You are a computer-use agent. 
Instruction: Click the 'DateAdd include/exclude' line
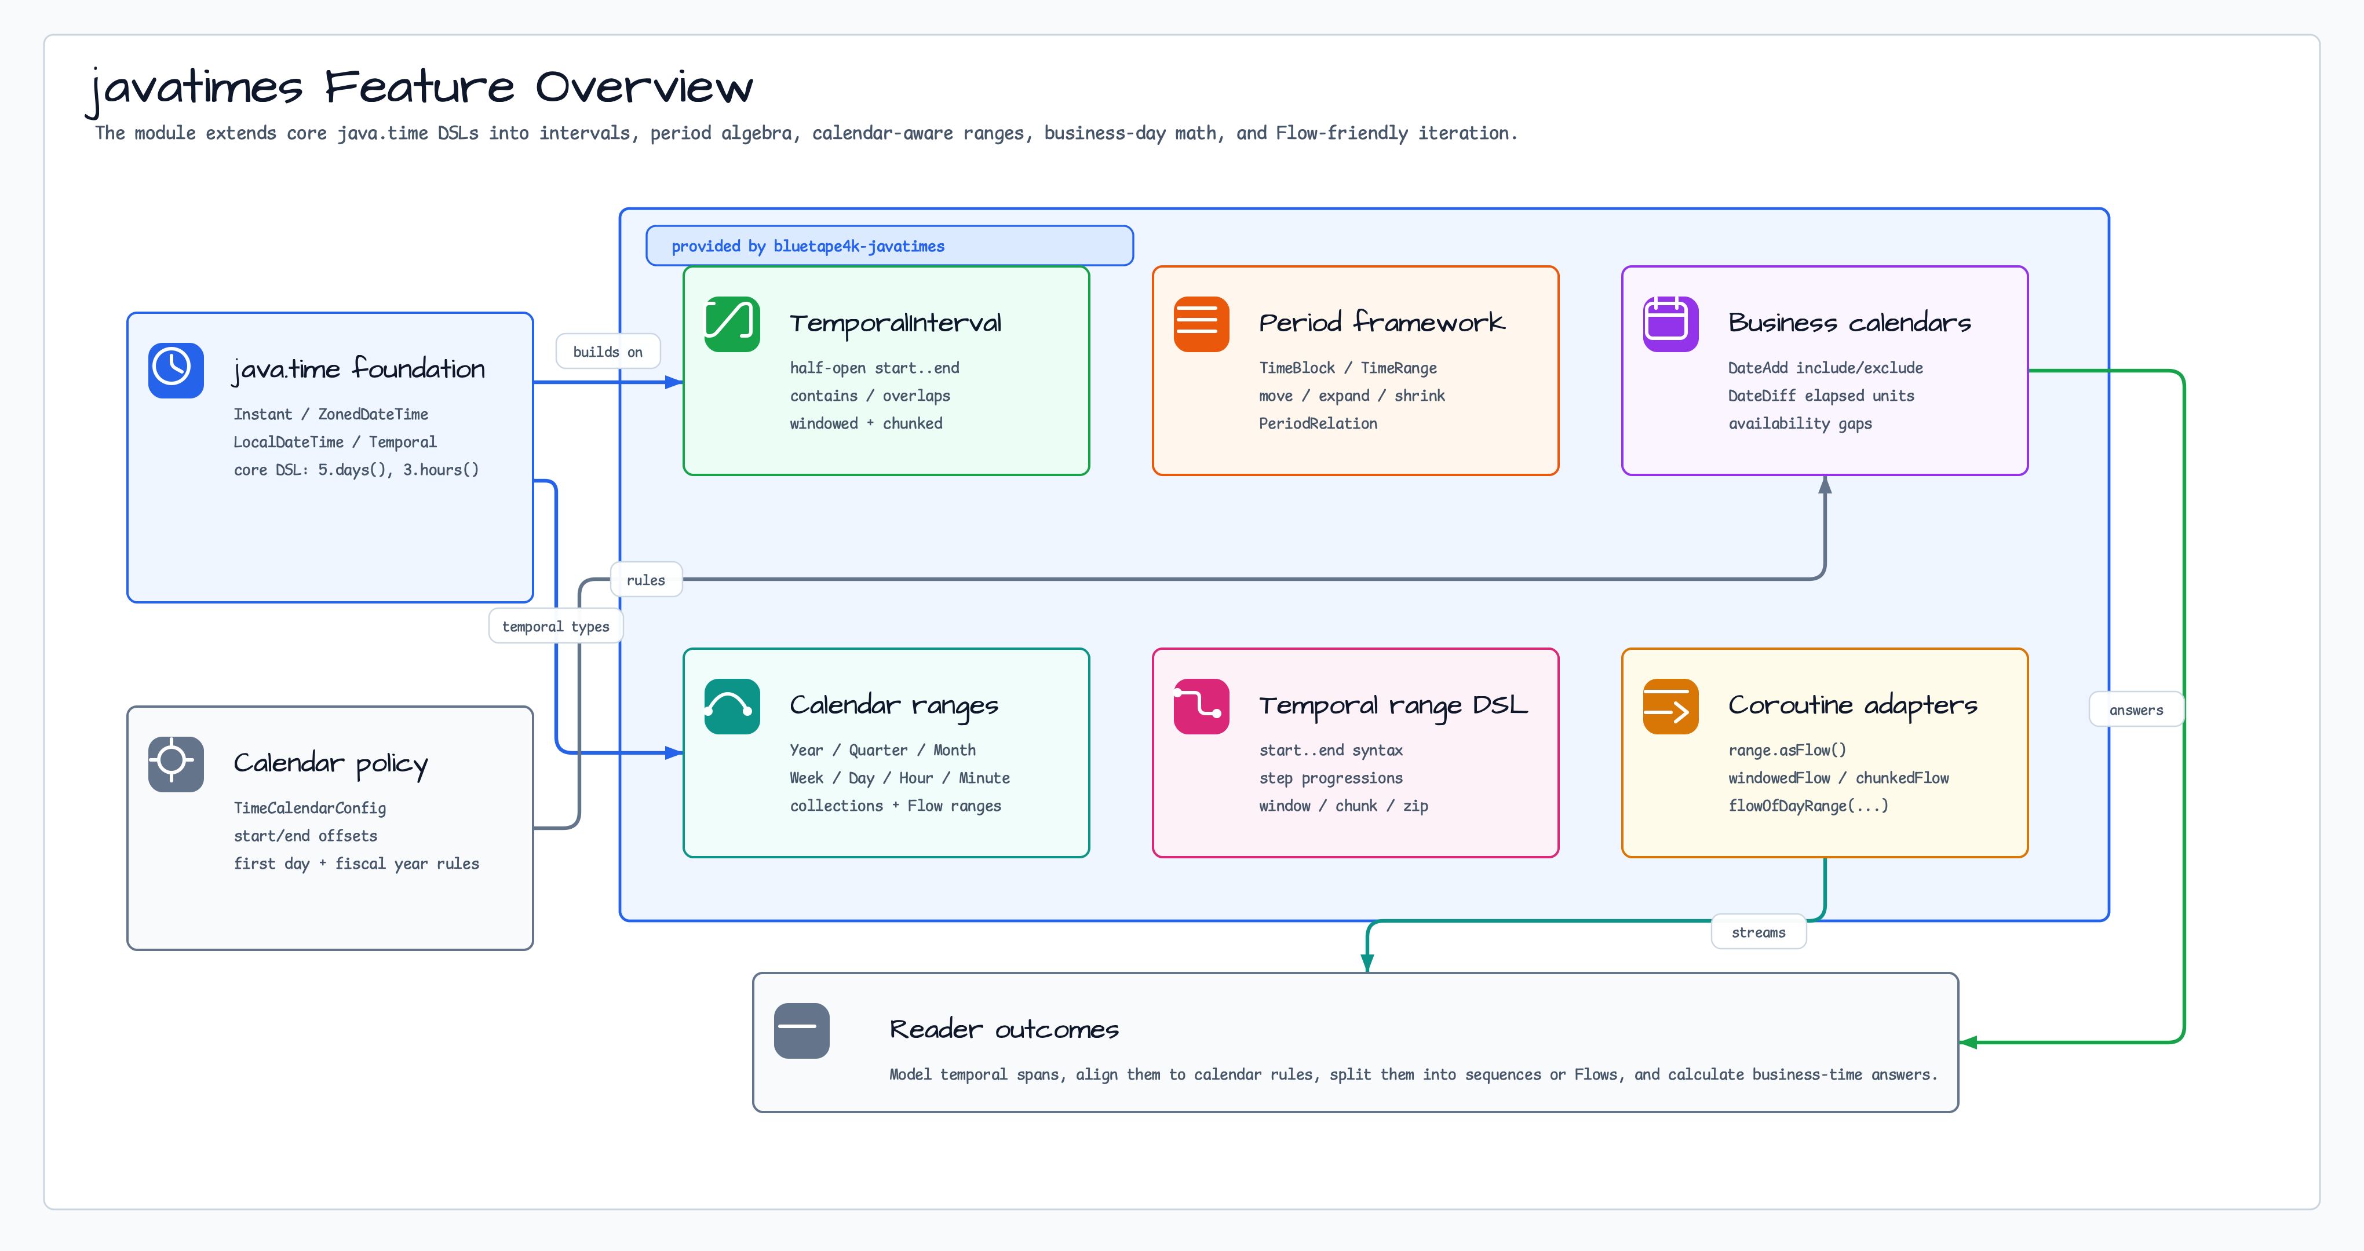pos(1825,368)
